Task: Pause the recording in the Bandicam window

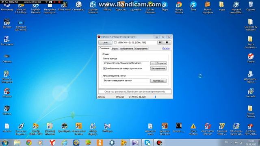Action: point(160,43)
